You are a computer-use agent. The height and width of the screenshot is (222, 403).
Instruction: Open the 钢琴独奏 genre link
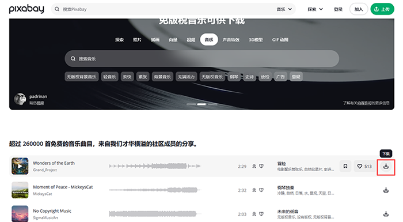pyautogui.click(x=286, y=187)
